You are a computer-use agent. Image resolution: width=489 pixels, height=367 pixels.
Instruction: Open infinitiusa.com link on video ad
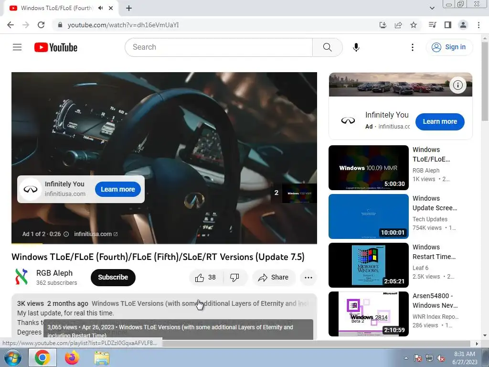[x=96, y=234]
